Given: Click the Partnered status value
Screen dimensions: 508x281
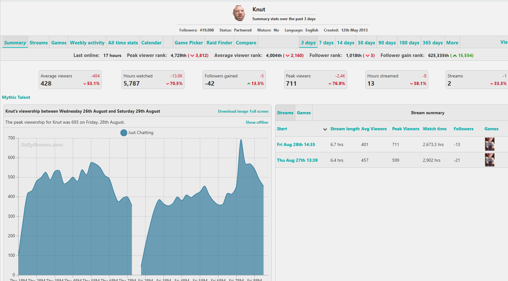Looking at the screenshot, I should point(243,30).
